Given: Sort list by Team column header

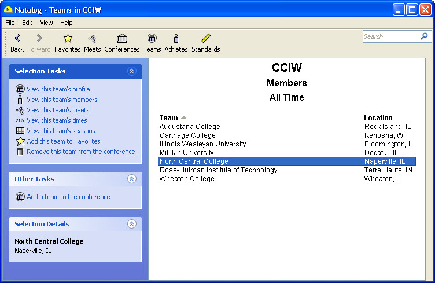Looking at the screenshot, I should (x=169, y=117).
